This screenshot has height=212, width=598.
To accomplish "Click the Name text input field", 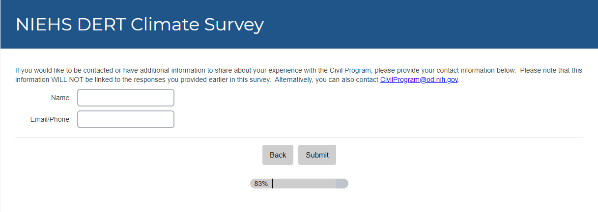I will click(x=126, y=98).
